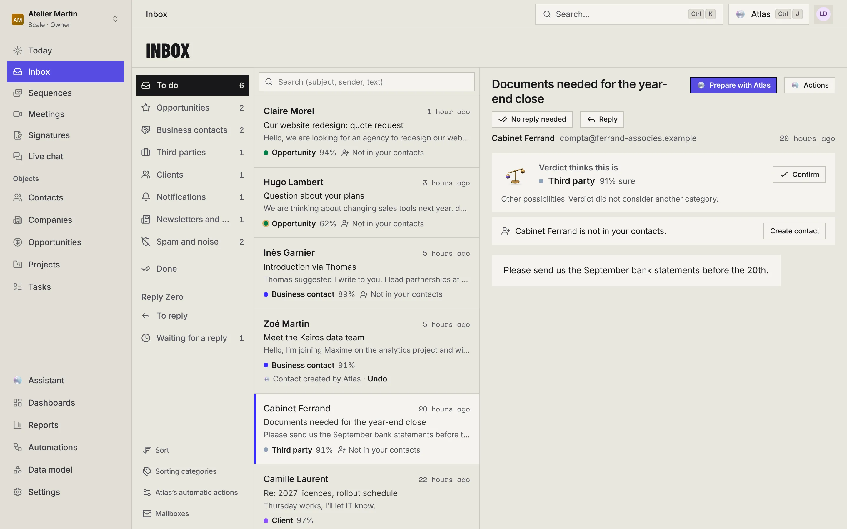Screen dimensions: 847x529
Task: Show the Done folder
Action: pyautogui.click(x=193, y=269)
